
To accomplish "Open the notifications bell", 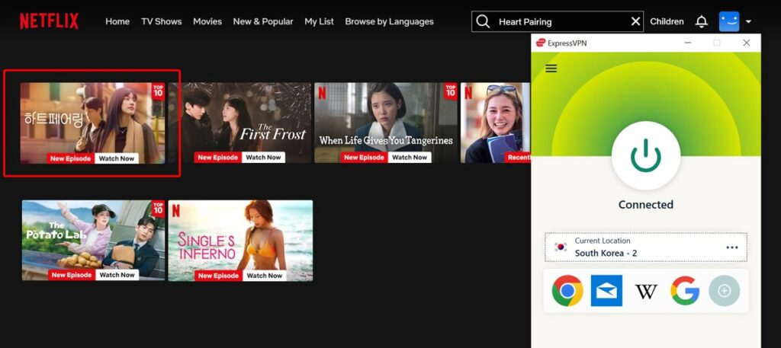I will [702, 21].
